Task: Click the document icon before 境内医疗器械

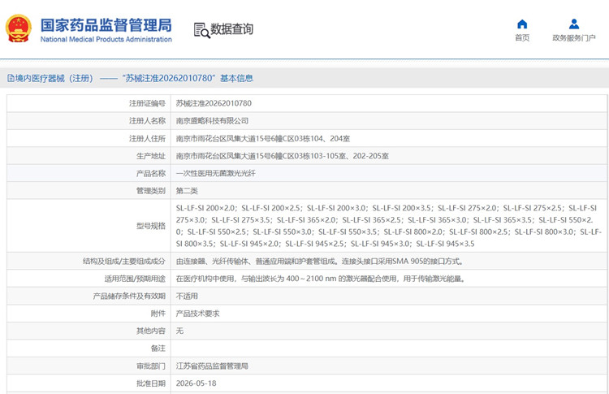Action: [11, 78]
